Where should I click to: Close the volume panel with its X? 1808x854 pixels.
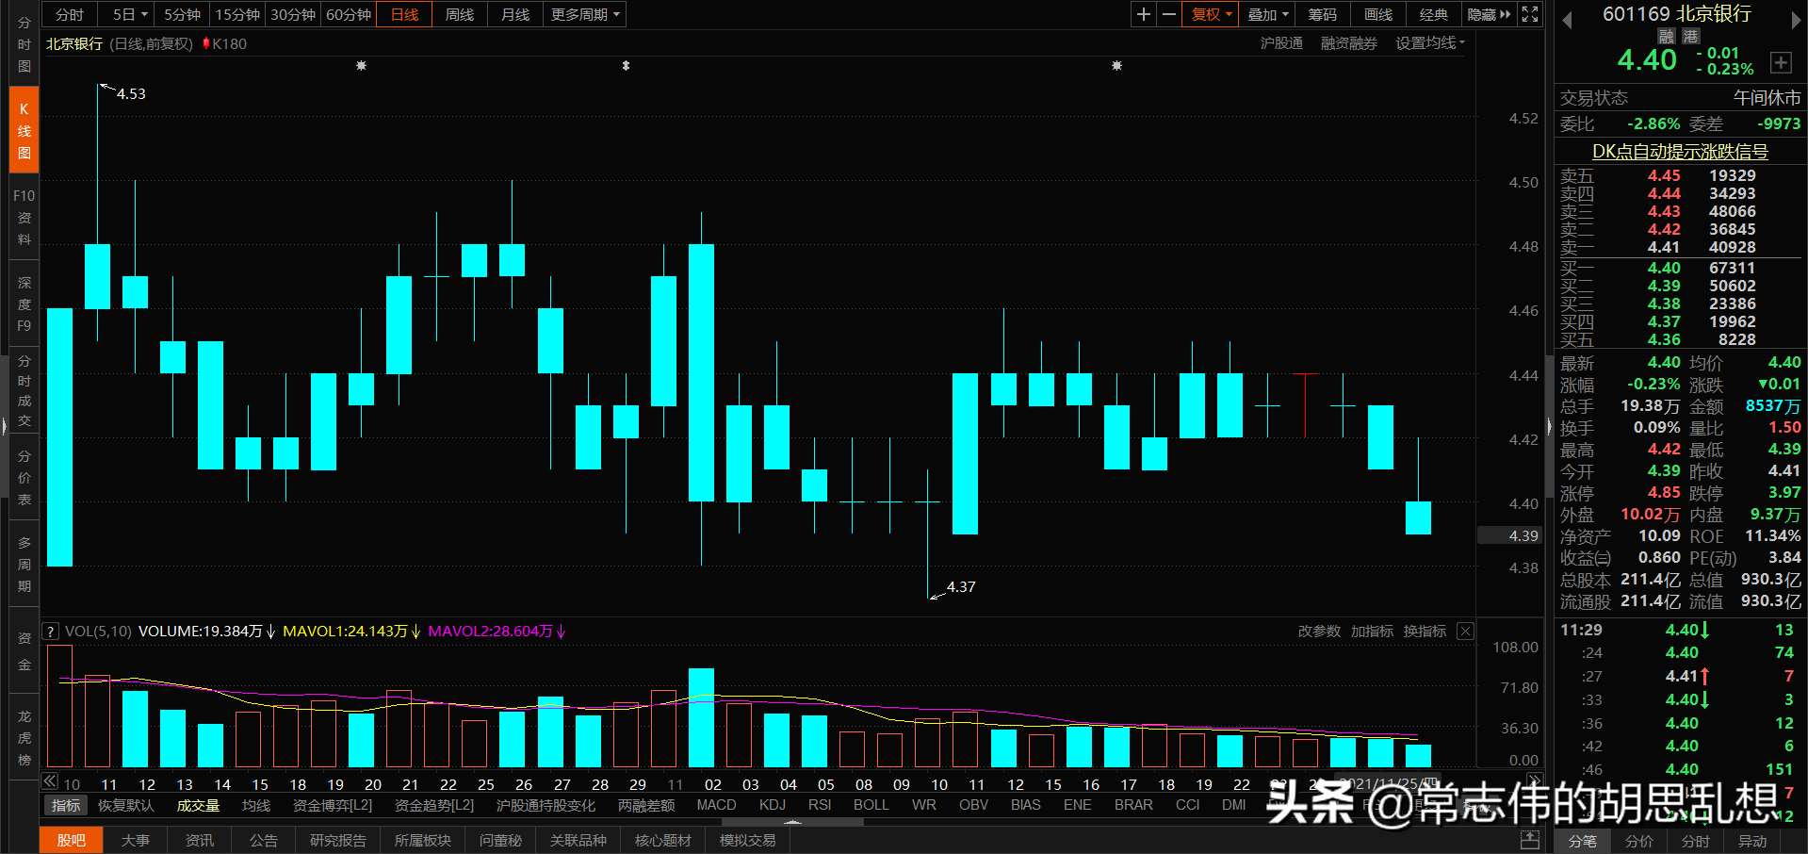(x=1464, y=631)
